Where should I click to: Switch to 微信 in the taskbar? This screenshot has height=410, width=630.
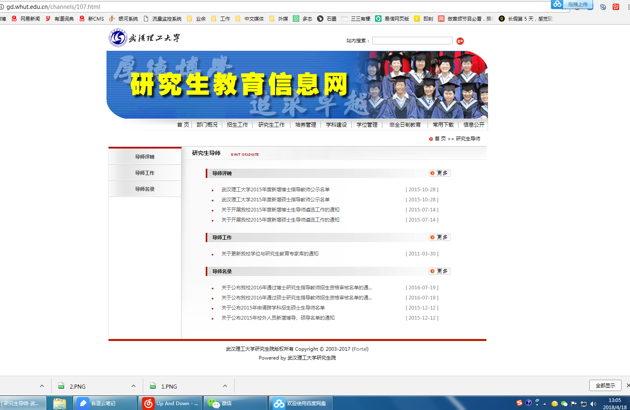236,403
